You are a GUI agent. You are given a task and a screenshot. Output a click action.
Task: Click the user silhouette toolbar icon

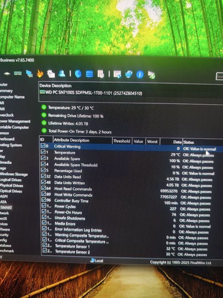click(62, 73)
